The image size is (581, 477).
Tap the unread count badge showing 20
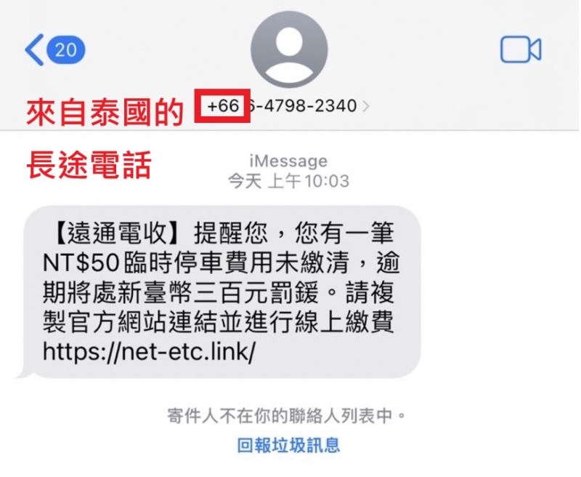pos(66,49)
